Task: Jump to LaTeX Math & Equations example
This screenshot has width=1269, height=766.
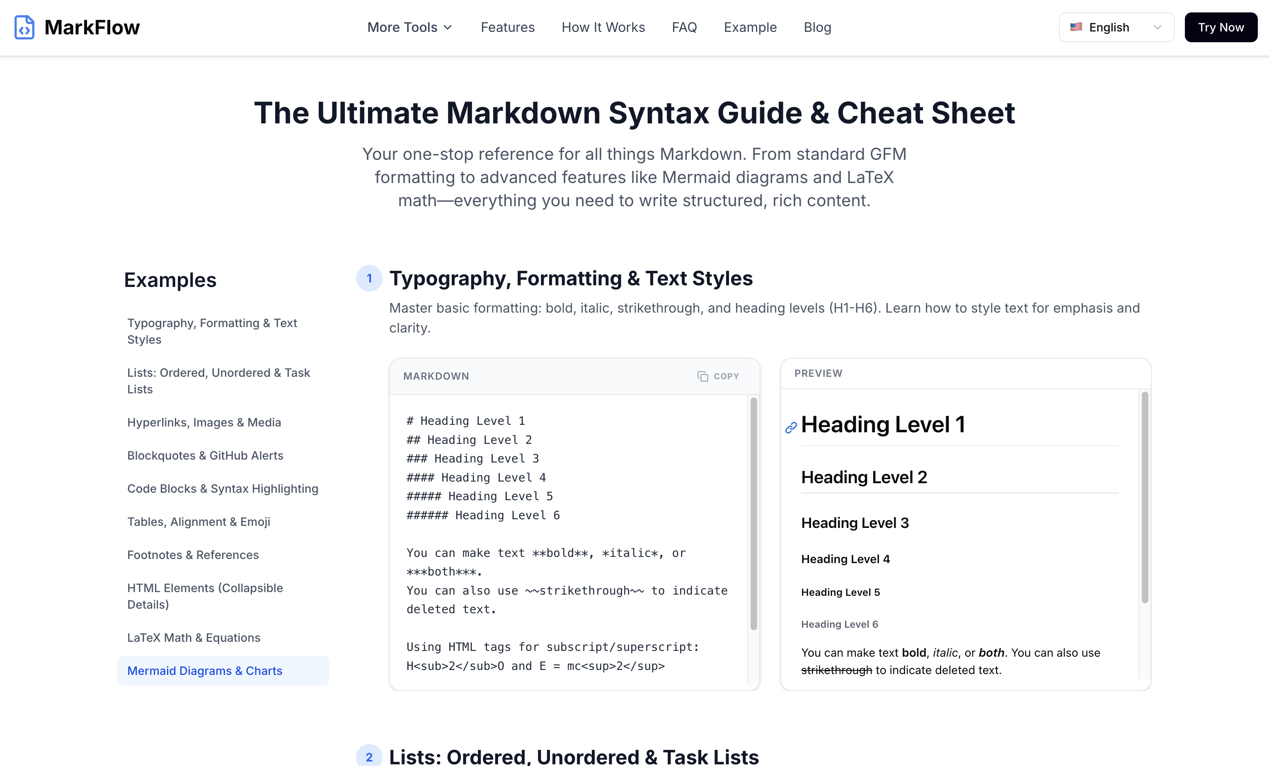Action: [194, 637]
